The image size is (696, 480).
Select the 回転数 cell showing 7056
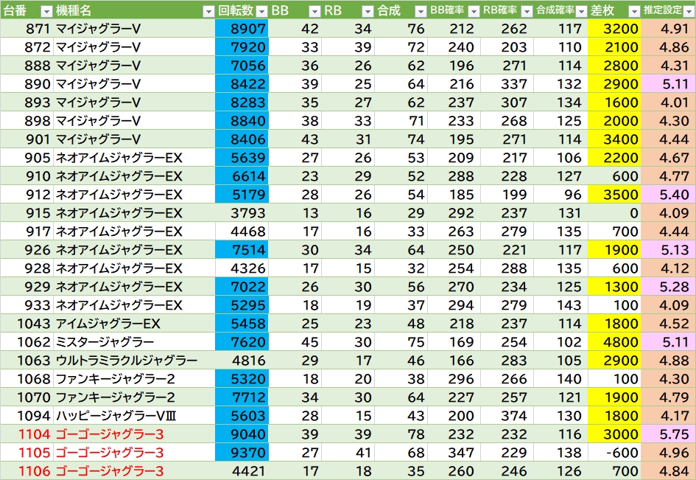pyautogui.click(x=242, y=66)
